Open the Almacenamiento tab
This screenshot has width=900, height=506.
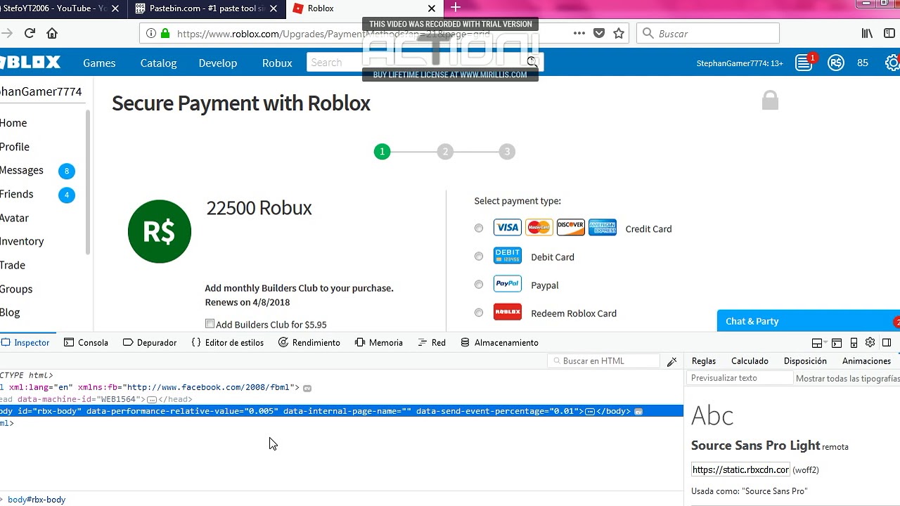(499, 343)
